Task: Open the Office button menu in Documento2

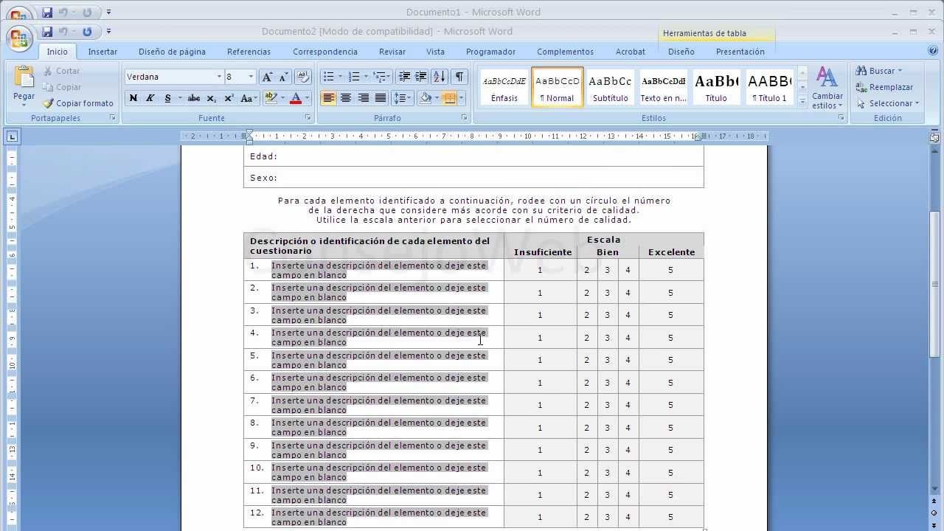Action: [18, 39]
